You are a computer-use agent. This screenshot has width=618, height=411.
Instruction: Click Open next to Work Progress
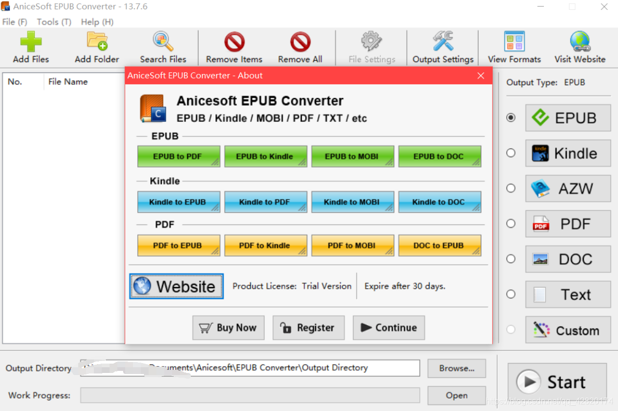coord(457,395)
